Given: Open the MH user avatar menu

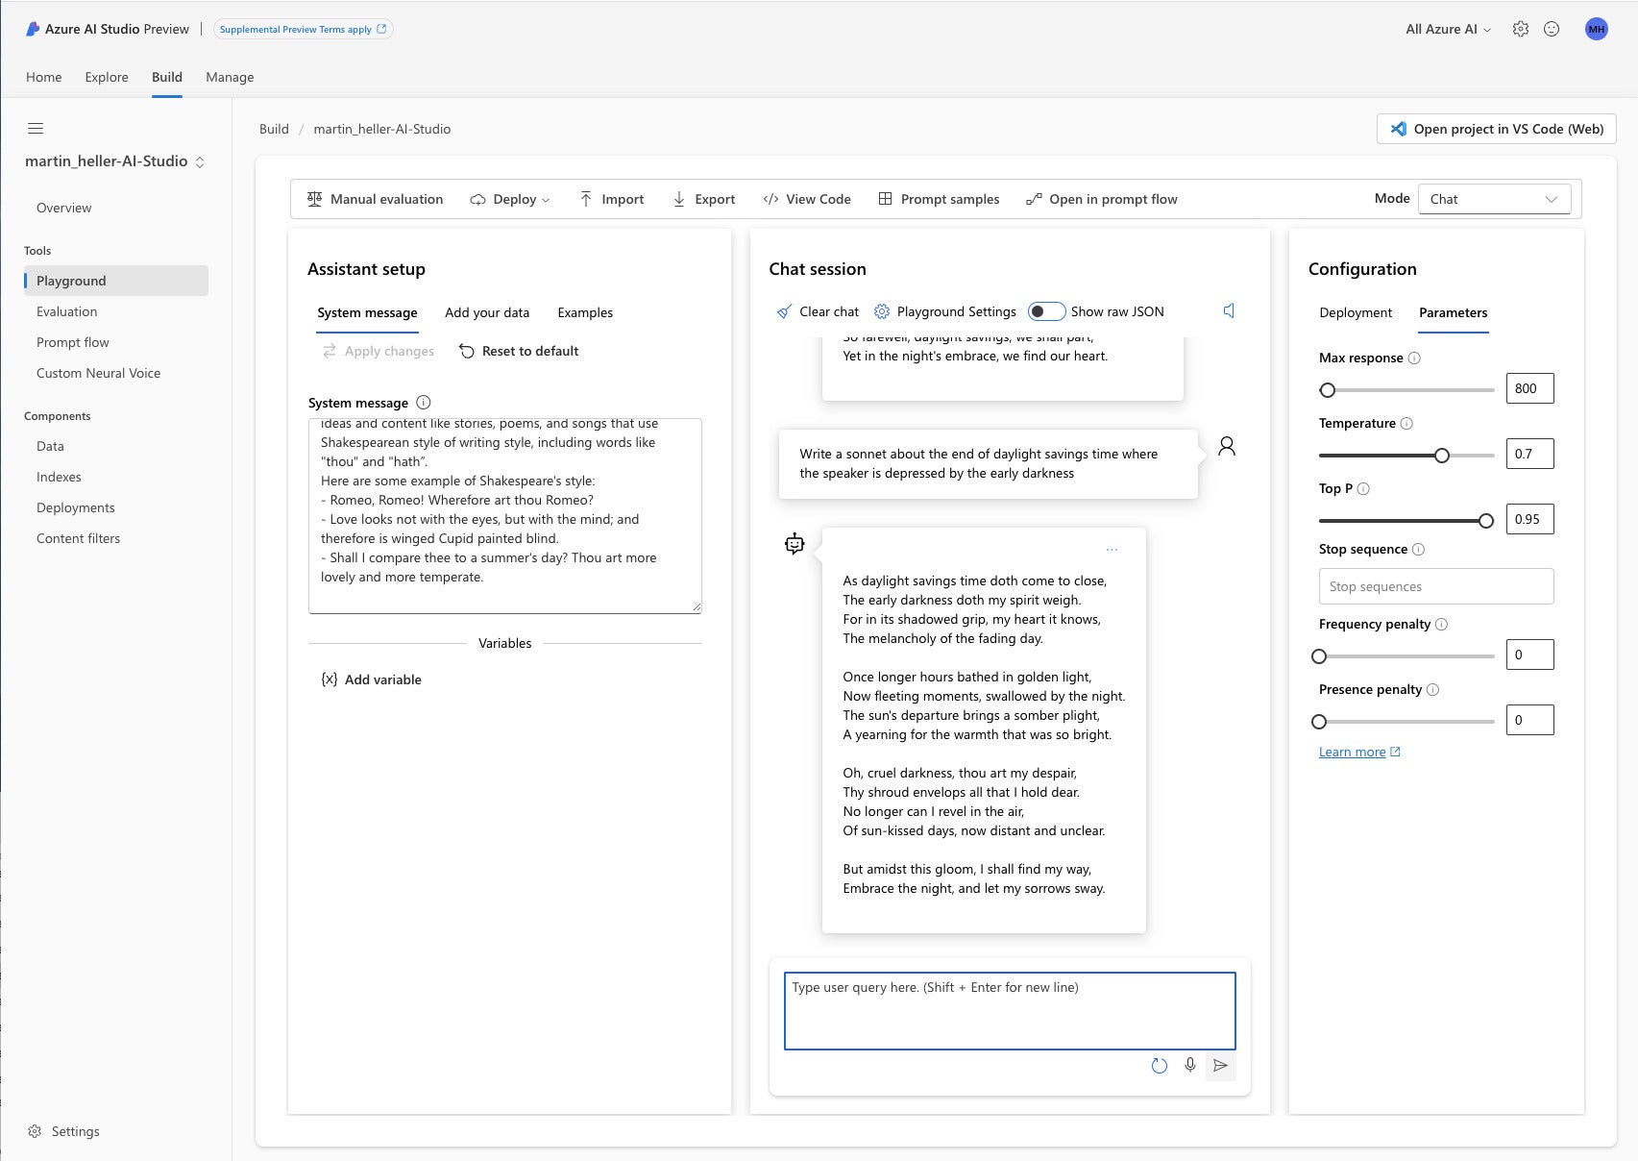Looking at the screenshot, I should click(x=1597, y=29).
